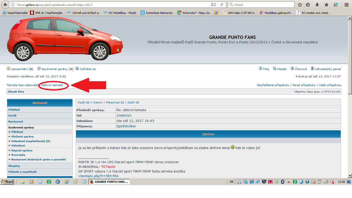Open Hledat forum search
This screenshot has height=198, width=352.
[280, 69]
